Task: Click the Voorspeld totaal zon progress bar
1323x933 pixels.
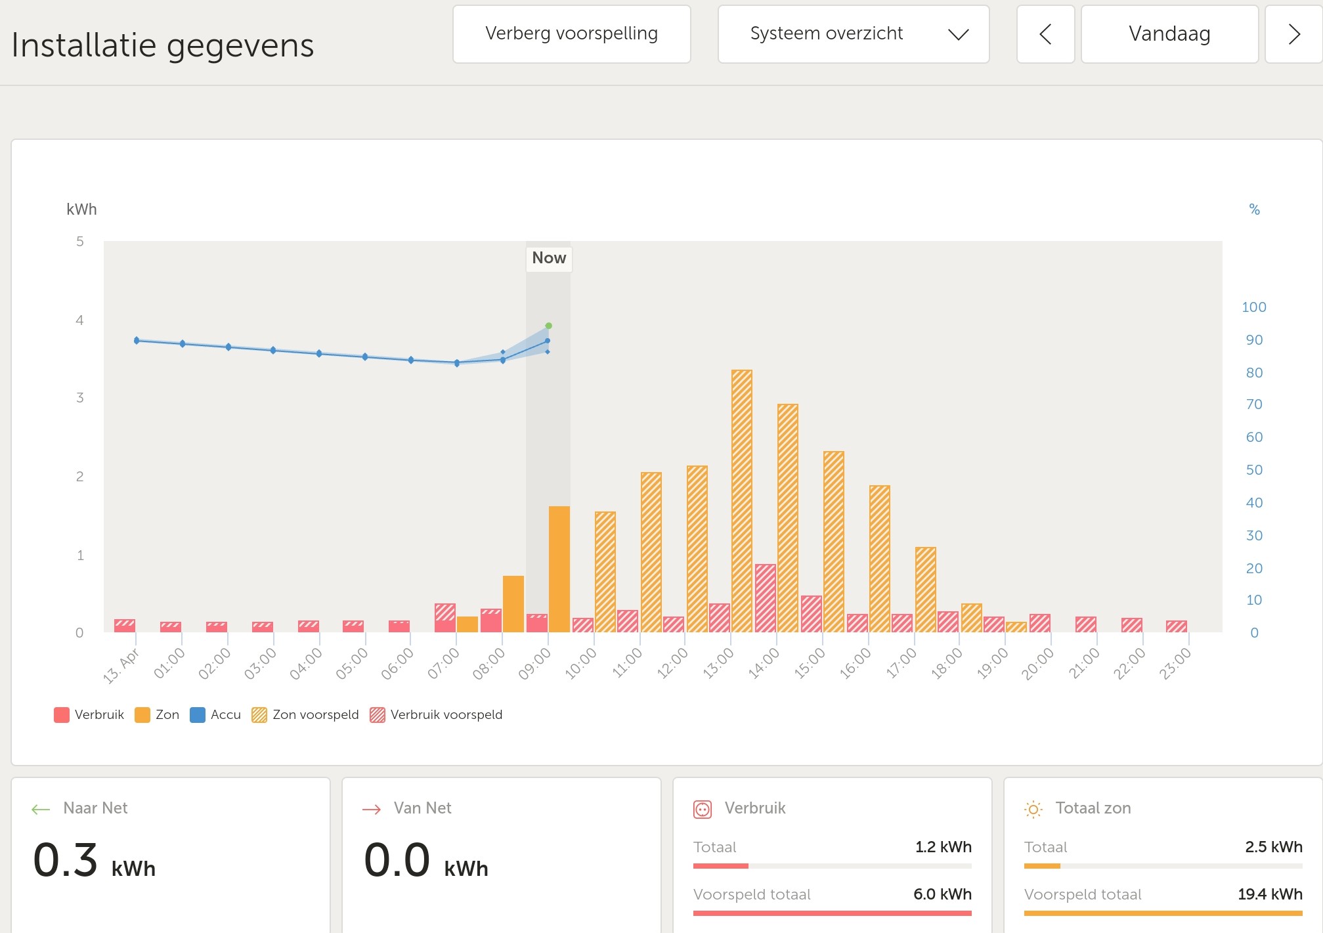Action: coord(1163,913)
